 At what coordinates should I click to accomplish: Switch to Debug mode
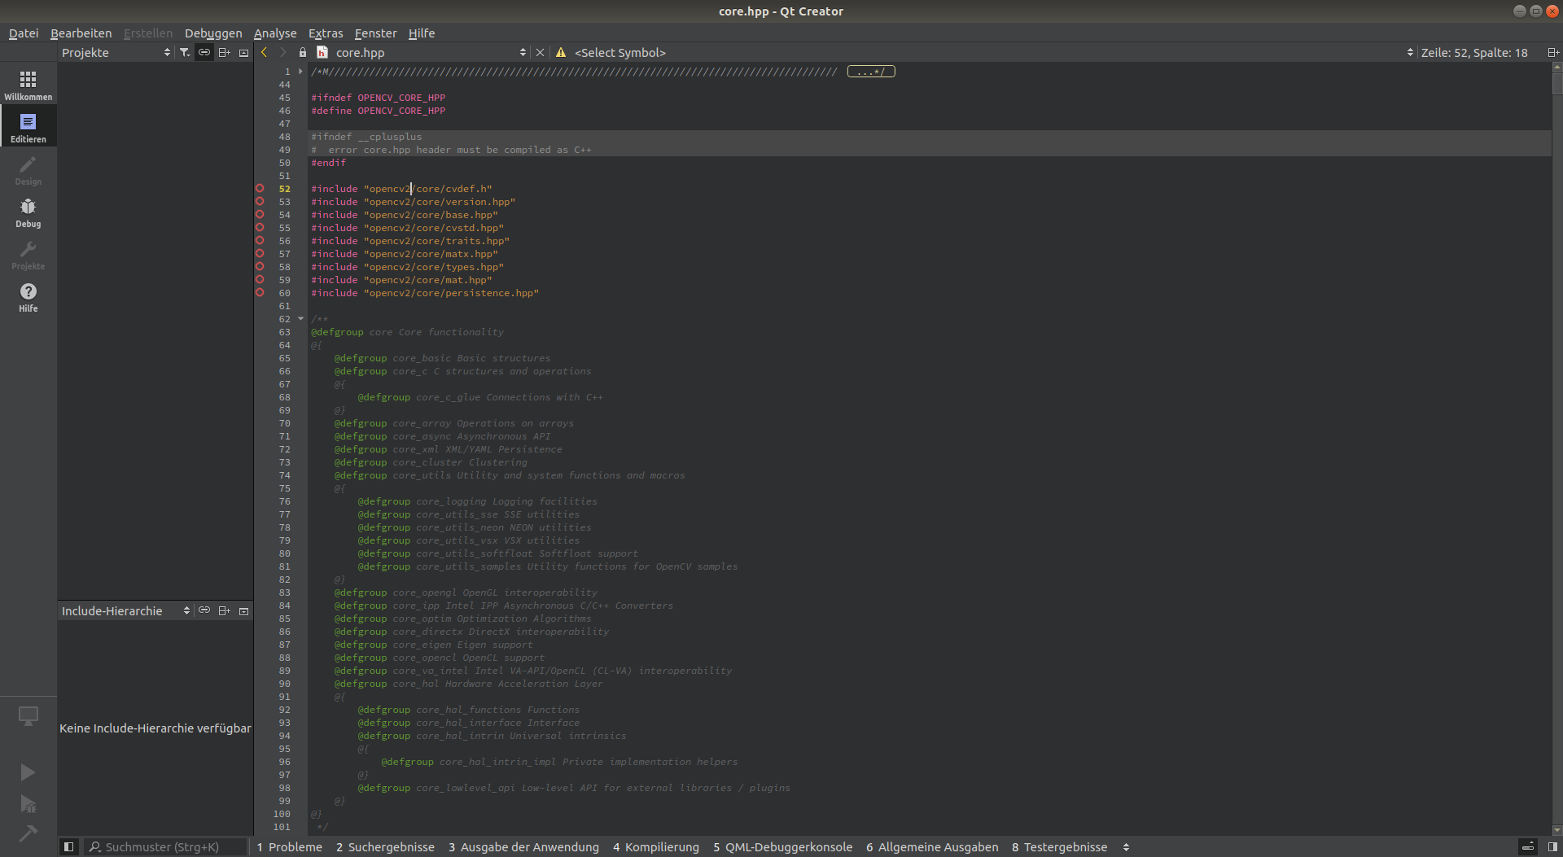[x=28, y=212]
